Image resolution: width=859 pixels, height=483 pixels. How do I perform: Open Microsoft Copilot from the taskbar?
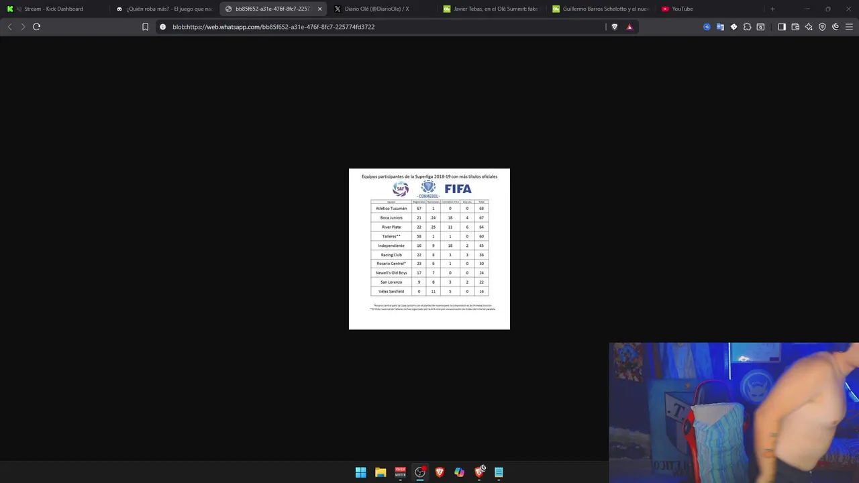click(x=459, y=472)
